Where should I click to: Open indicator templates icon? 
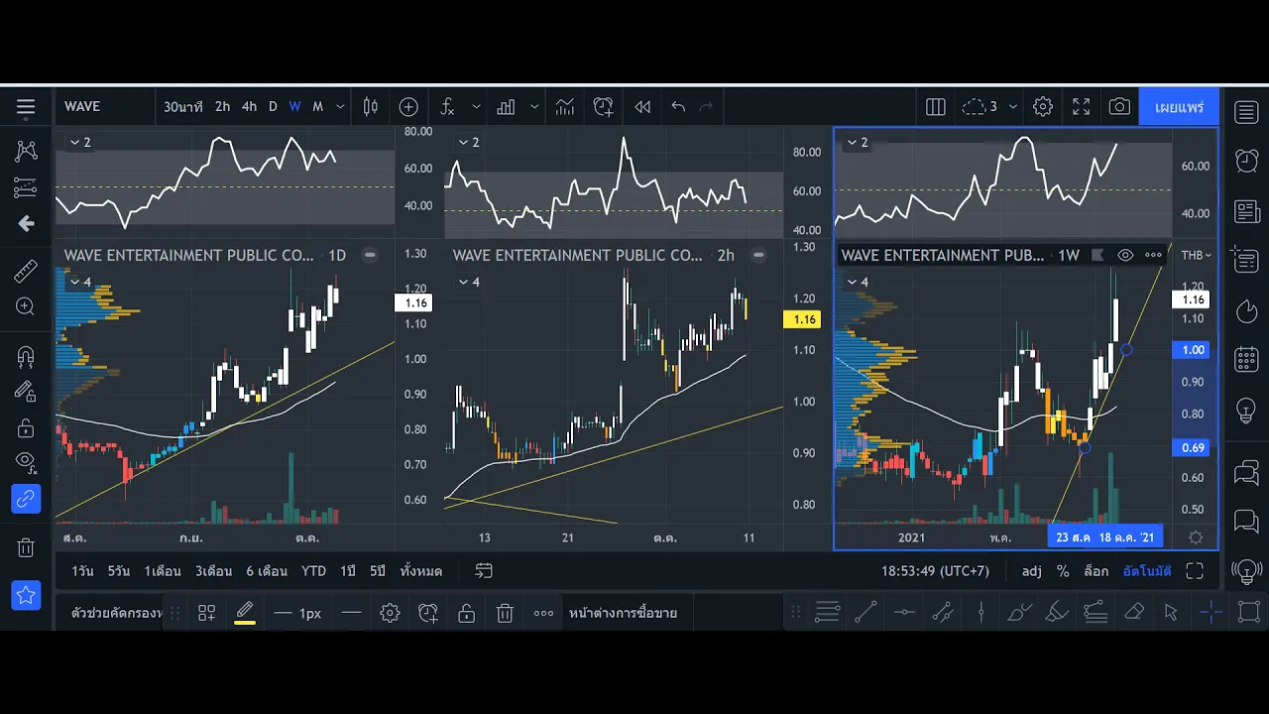pos(565,107)
